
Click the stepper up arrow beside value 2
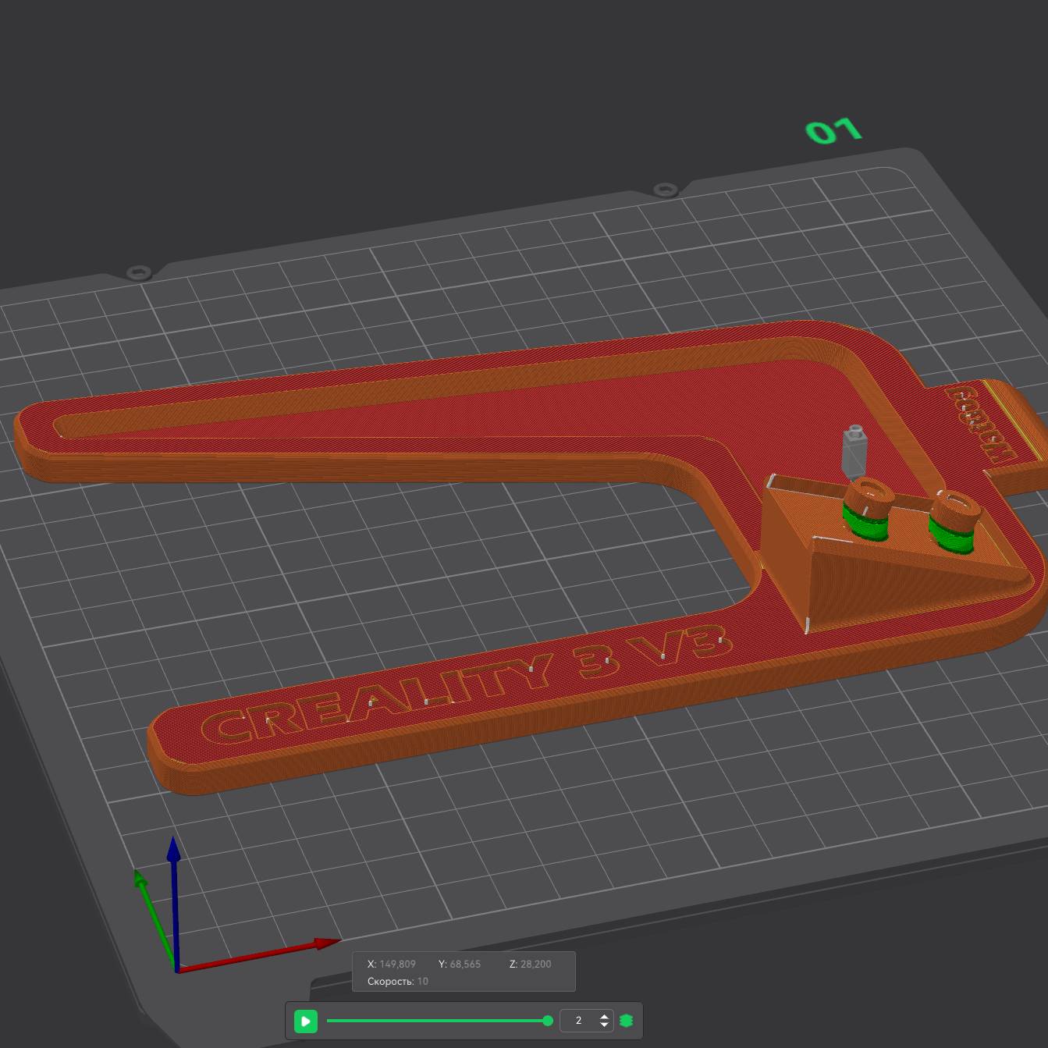[604, 1015]
